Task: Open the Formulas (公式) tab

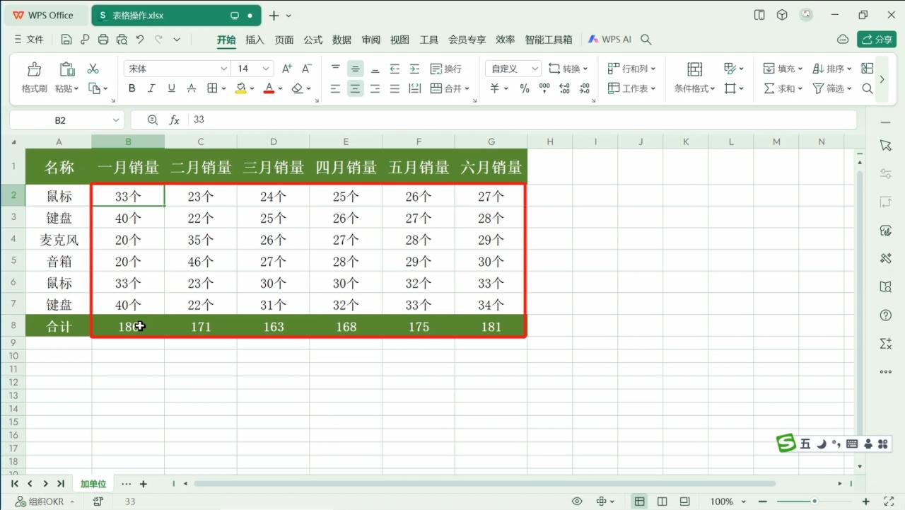Action: (313, 40)
